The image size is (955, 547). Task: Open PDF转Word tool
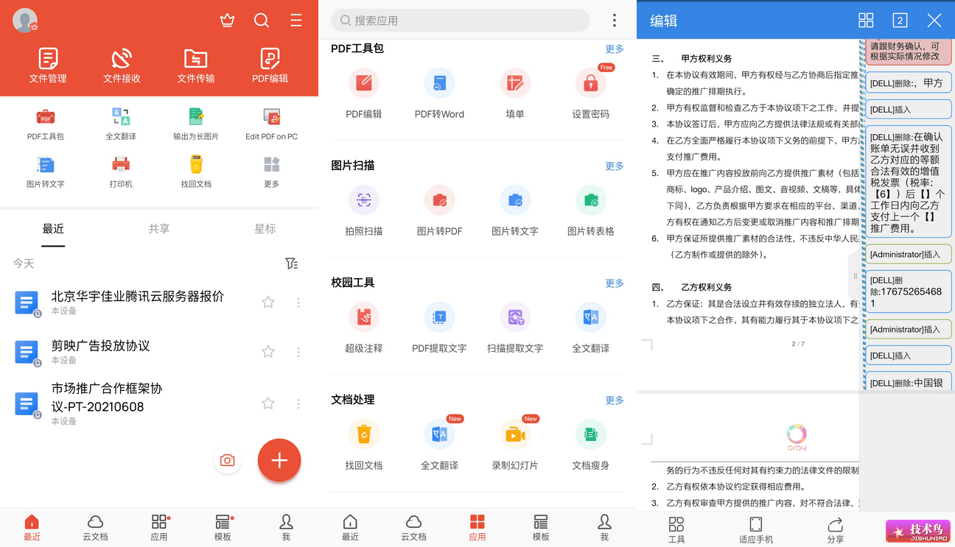tap(439, 93)
